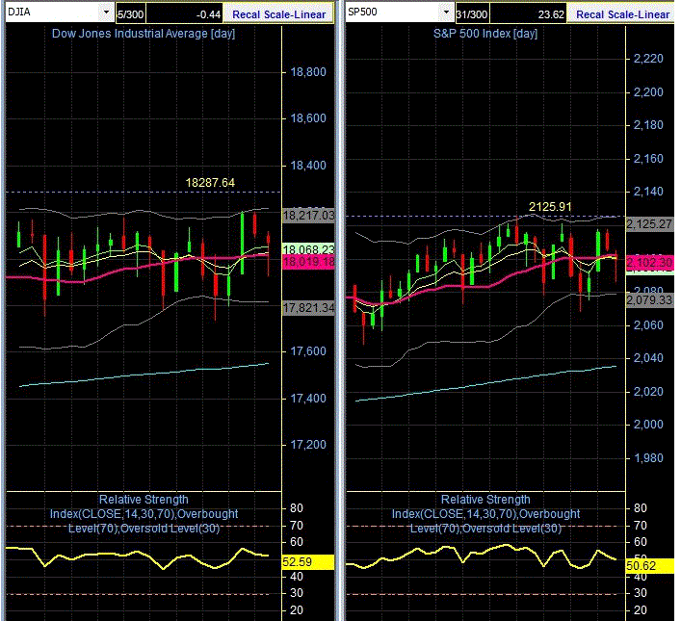Click the 2,160 price axis label

pos(648,159)
